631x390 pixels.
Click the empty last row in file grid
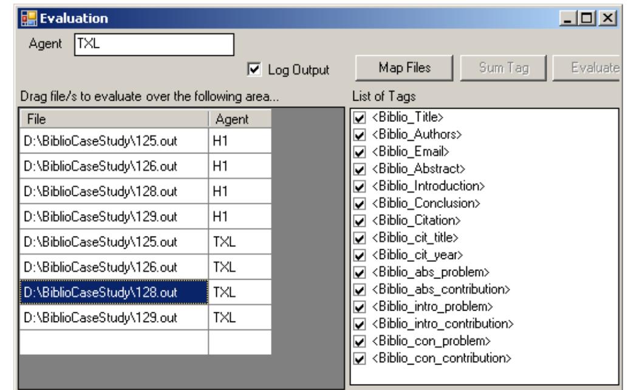113,343
